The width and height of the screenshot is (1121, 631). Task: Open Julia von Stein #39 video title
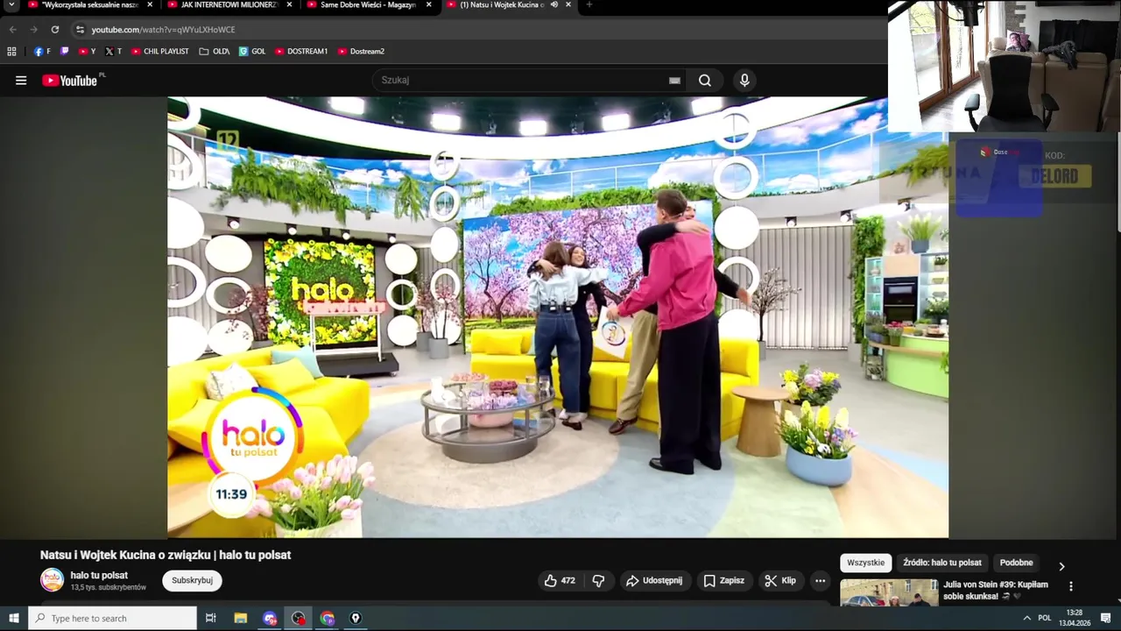click(x=996, y=590)
